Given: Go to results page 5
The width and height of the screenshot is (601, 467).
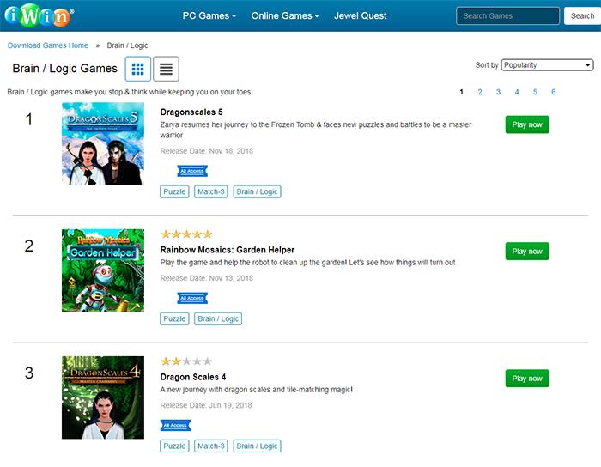Looking at the screenshot, I should pyautogui.click(x=535, y=92).
